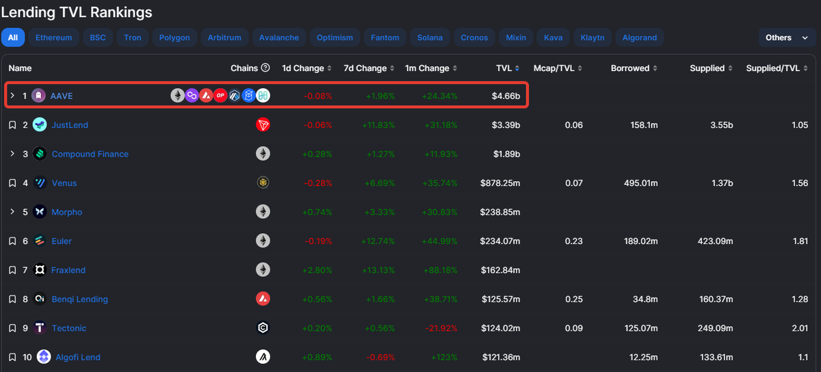Click the Compound Finance logo icon
This screenshot has height=372, width=821.
coord(40,154)
